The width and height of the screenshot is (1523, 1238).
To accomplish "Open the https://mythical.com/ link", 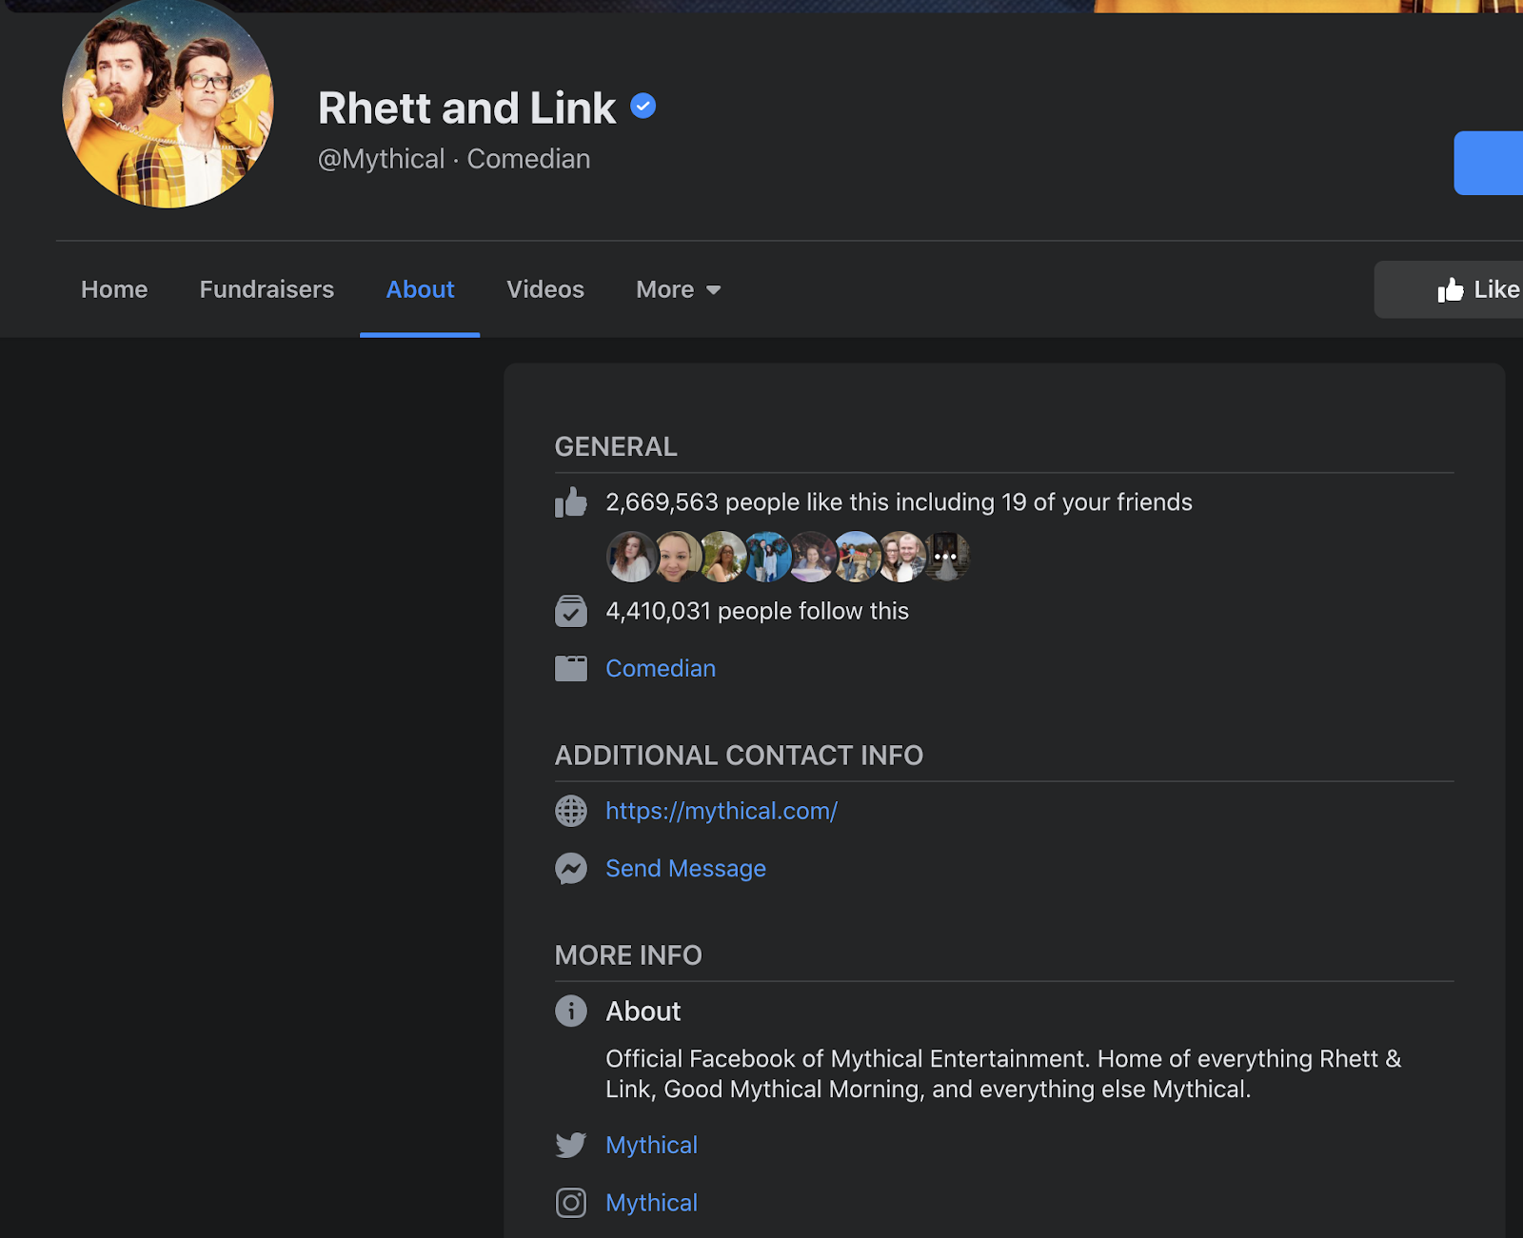I will (x=722, y=811).
